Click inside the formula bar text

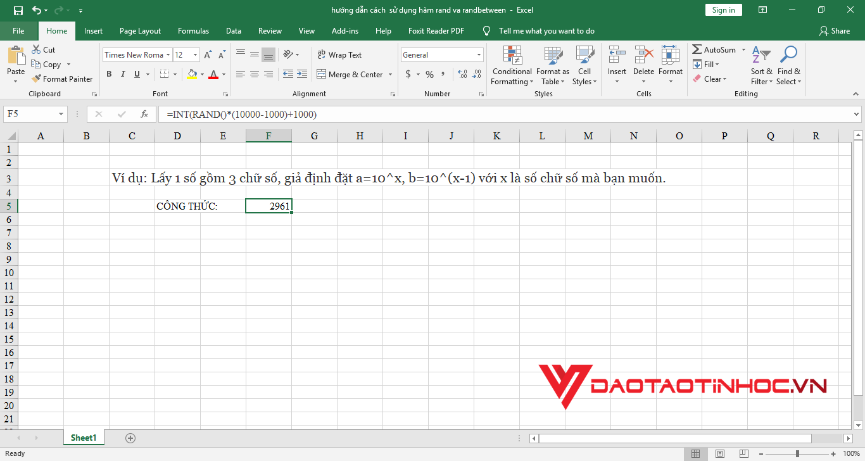coord(443,115)
